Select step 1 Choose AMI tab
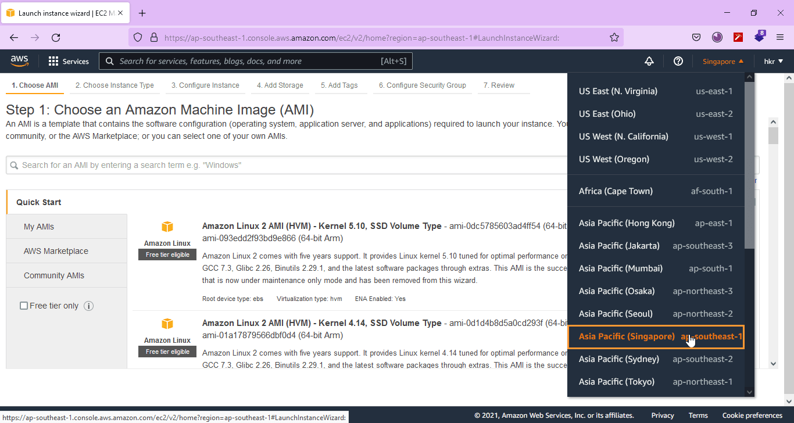This screenshot has height=423, width=794. [x=35, y=85]
